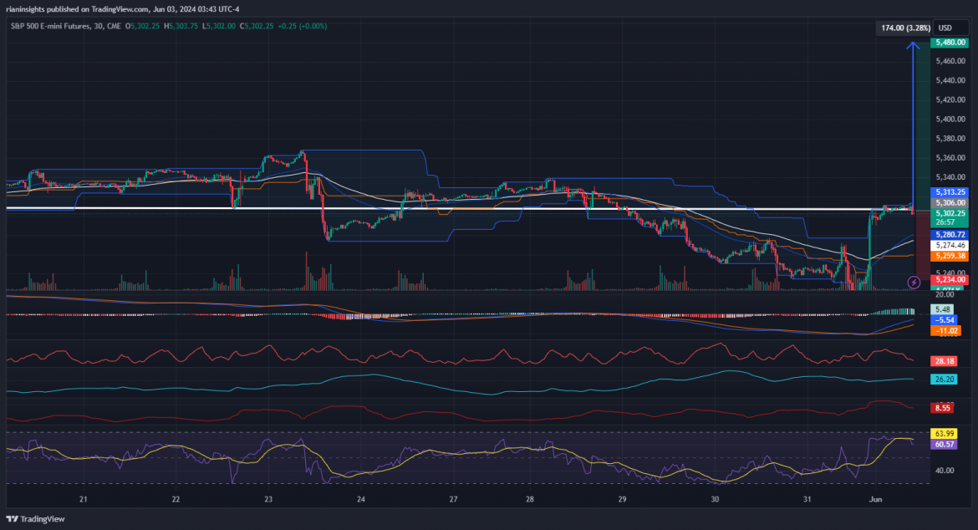Viewport: 978px width, 530px height.
Task: Click the teal 26.20 indicator value label
Action: pos(945,380)
